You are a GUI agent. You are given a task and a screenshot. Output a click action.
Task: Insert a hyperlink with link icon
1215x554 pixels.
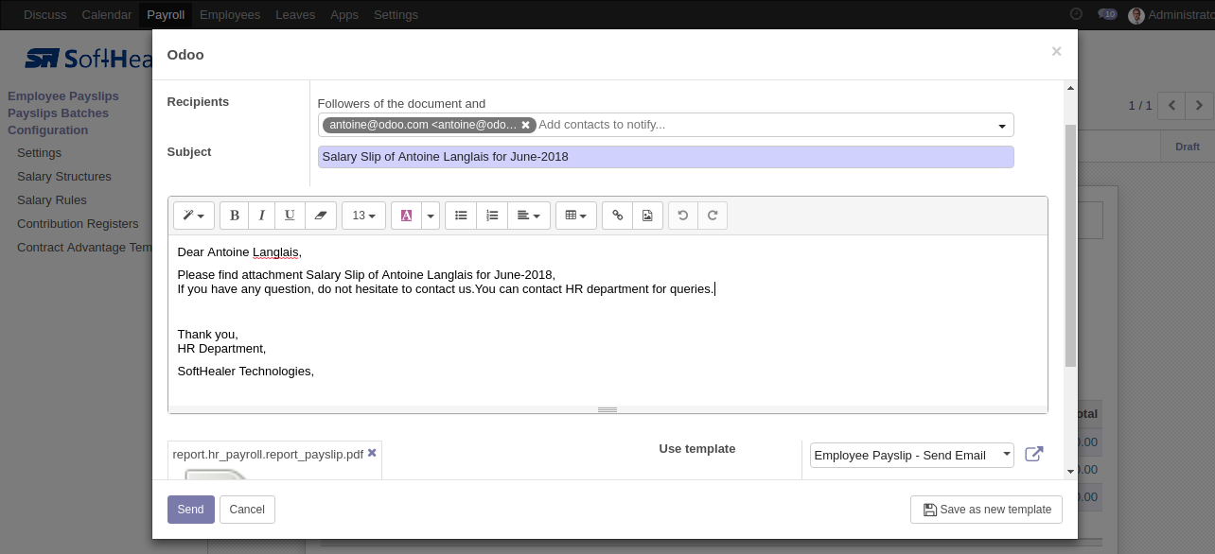pos(617,216)
